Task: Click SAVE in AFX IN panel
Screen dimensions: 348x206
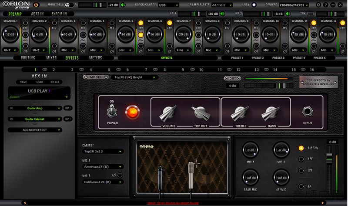Action: pyautogui.click(x=23, y=82)
